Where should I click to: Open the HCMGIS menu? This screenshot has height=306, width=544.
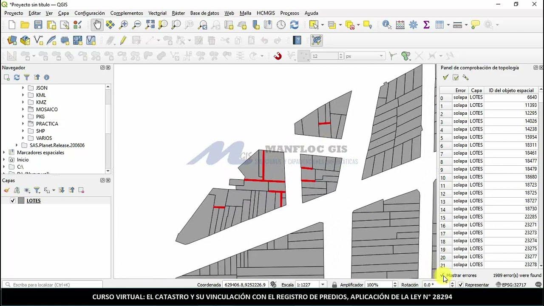pyautogui.click(x=266, y=13)
